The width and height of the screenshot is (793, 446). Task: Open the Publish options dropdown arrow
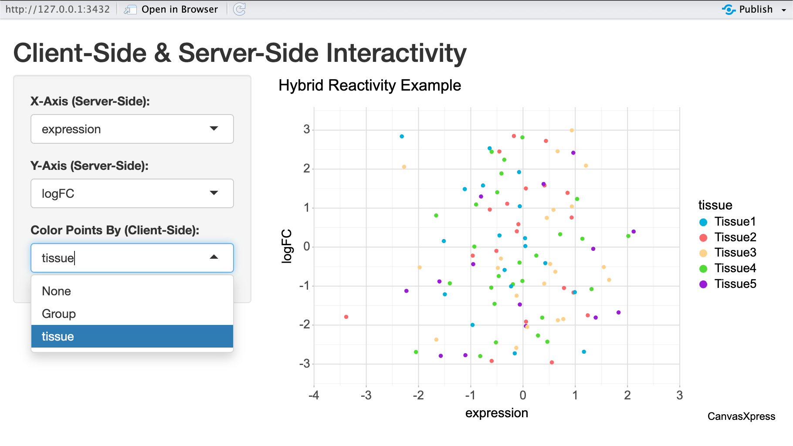coord(784,10)
